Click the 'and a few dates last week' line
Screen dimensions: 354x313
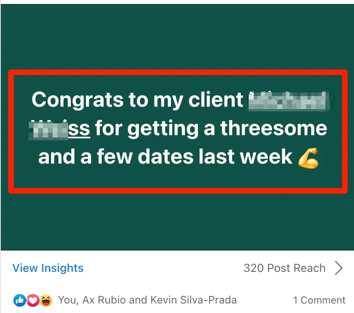tap(165, 157)
